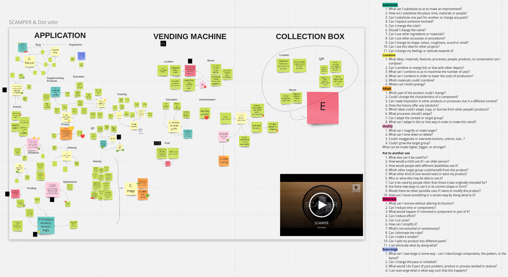
Task: Click the SCAMPER video title link
Action: (321, 223)
